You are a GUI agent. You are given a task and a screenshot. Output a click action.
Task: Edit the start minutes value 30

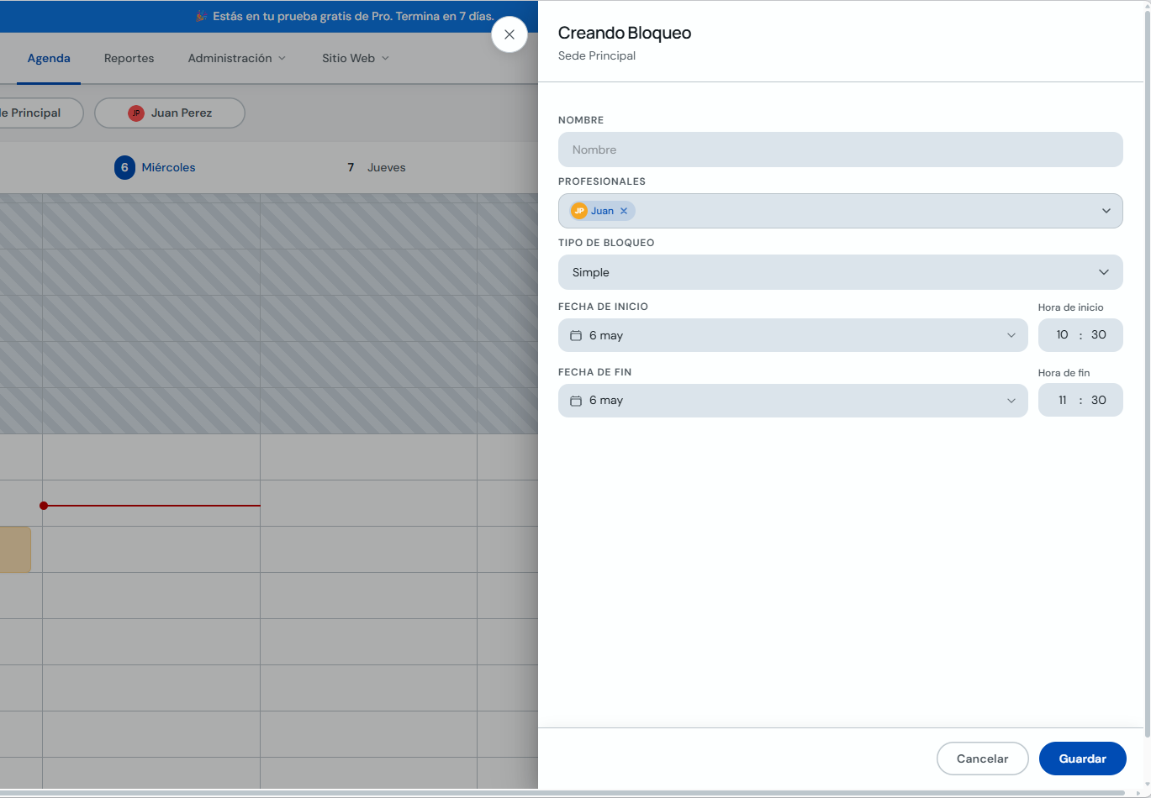point(1099,334)
